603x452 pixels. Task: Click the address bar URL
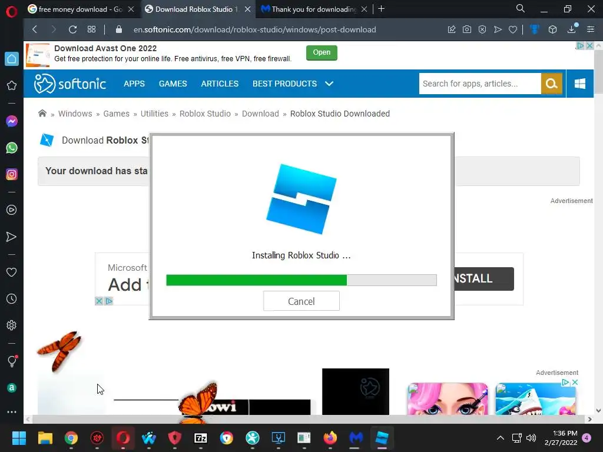[254, 29]
